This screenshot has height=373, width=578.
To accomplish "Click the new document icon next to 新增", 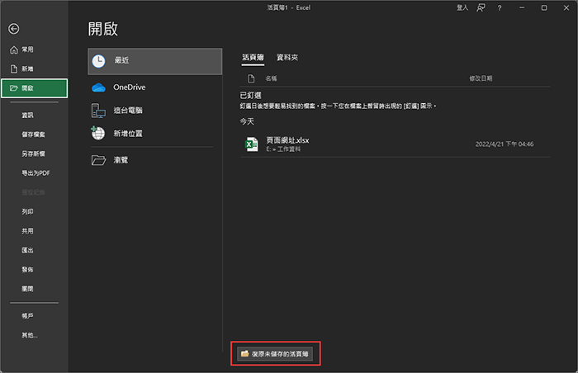I will (x=14, y=69).
